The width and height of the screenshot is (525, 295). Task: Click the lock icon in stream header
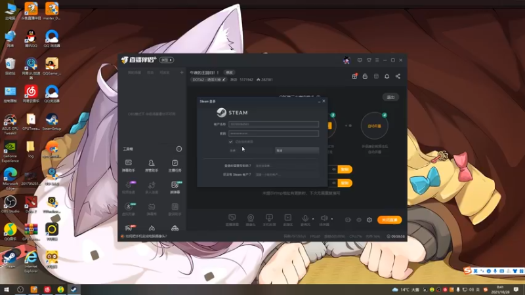[365, 76]
